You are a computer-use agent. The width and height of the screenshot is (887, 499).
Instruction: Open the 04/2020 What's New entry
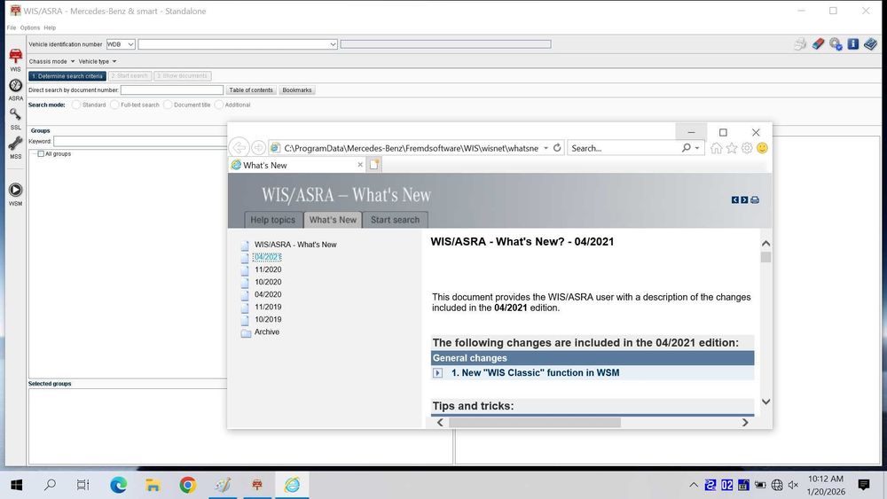pos(268,294)
